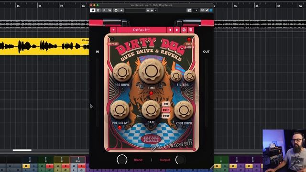This screenshot has width=306, height=172.
Task: Open host preset management dropdown
Action: point(156,11)
